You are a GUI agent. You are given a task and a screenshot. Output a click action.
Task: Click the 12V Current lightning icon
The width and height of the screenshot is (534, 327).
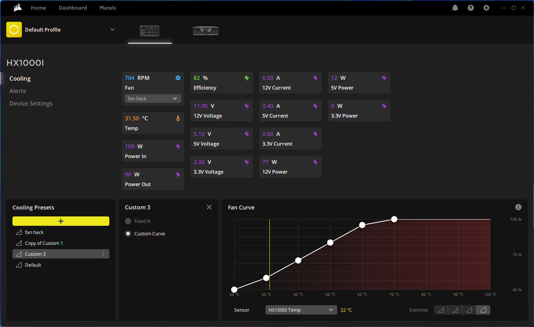click(315, 78)
